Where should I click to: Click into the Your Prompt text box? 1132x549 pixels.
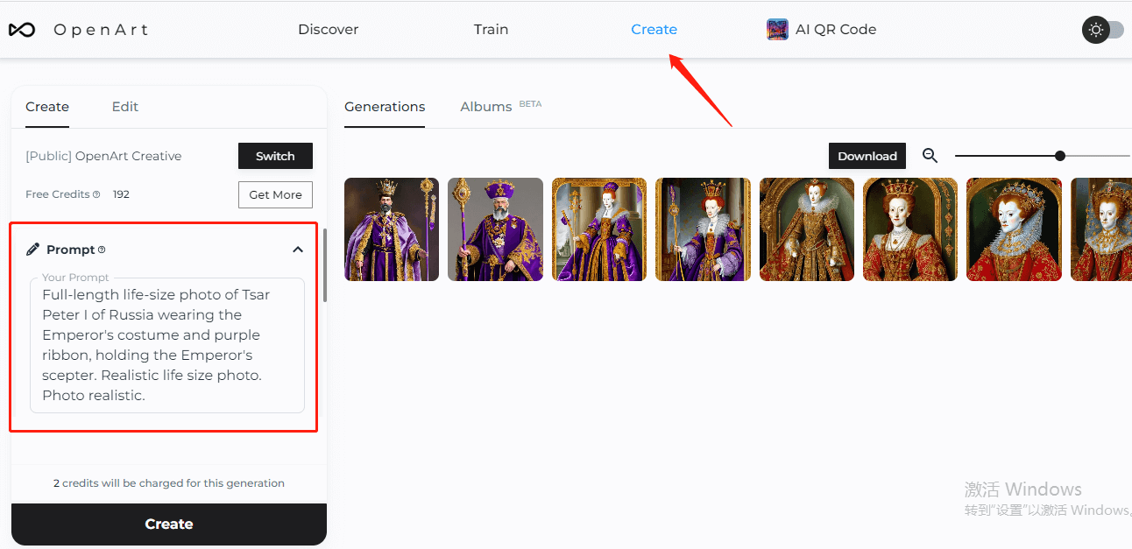(x=167, y=345)
